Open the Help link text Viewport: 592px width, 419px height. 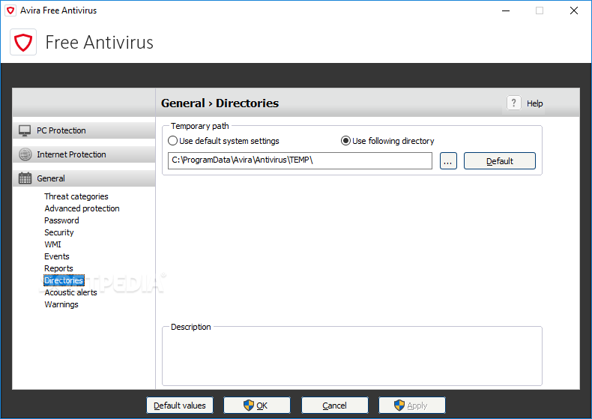534,103
